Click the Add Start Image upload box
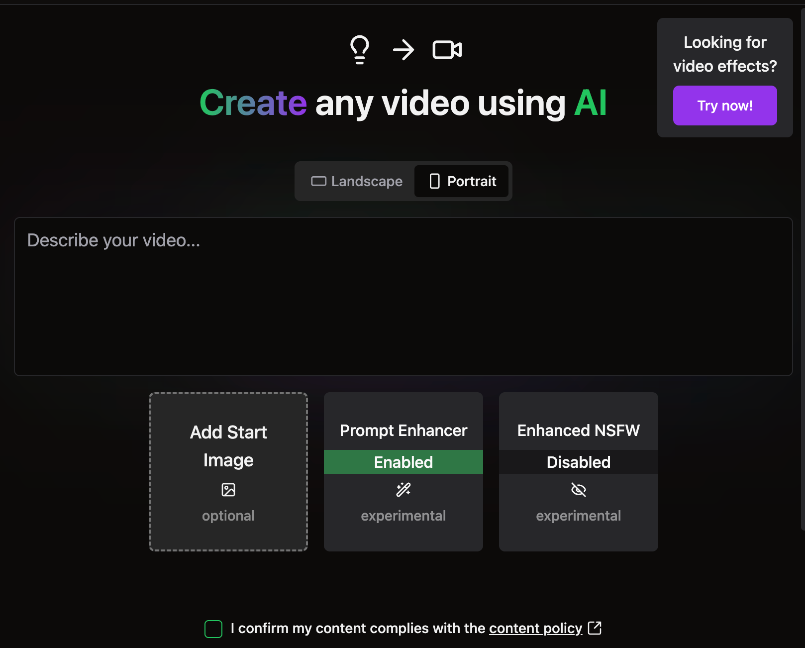The width and height of the screenshot is (805, 648). point(228,471)
